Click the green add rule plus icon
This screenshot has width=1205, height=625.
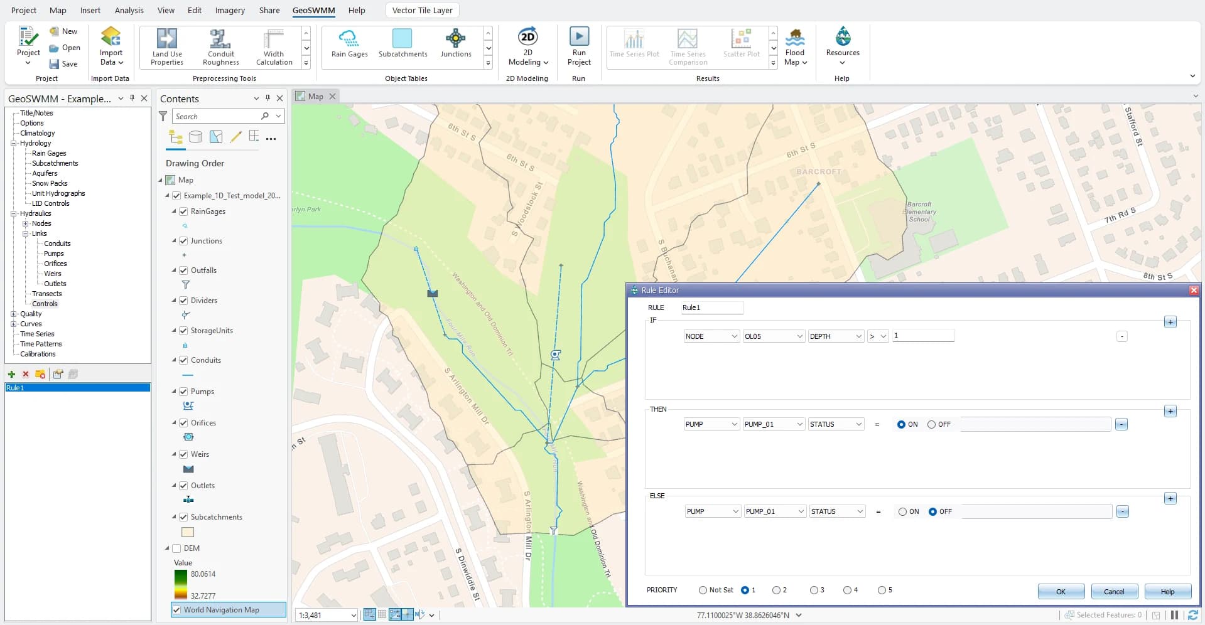pos(11,374)
